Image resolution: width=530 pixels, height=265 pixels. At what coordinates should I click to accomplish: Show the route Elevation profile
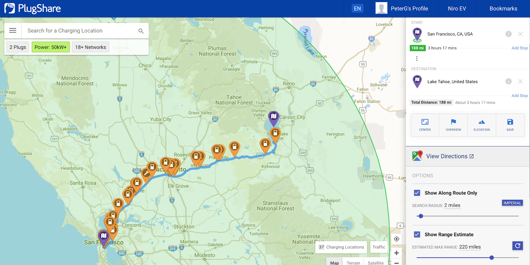pyautogui.click(x=482, y=125)
